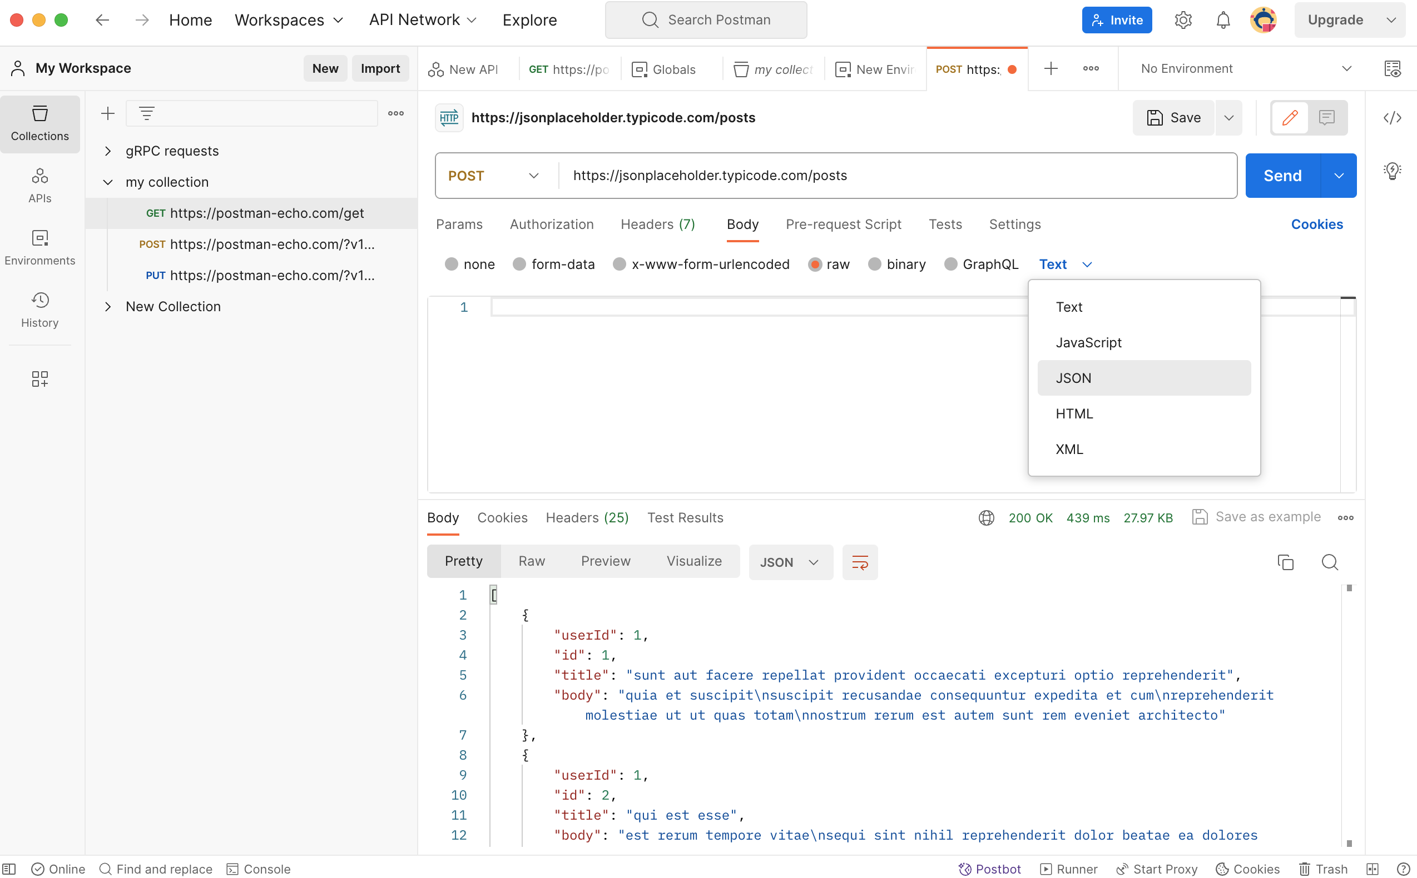Click the Send button

[x=1282, y=176]
